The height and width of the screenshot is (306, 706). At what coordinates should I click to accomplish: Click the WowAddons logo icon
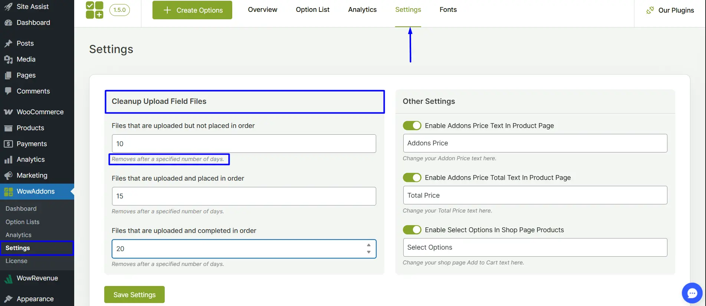tap(95, 10)
